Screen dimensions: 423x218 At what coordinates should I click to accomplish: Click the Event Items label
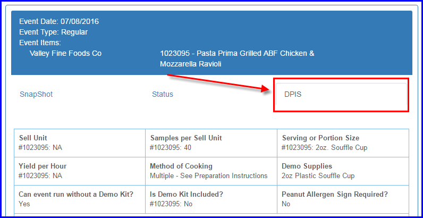(40, 43)
